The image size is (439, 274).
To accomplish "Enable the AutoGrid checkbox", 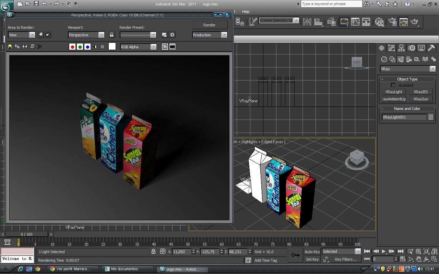I will click(393, 85).
